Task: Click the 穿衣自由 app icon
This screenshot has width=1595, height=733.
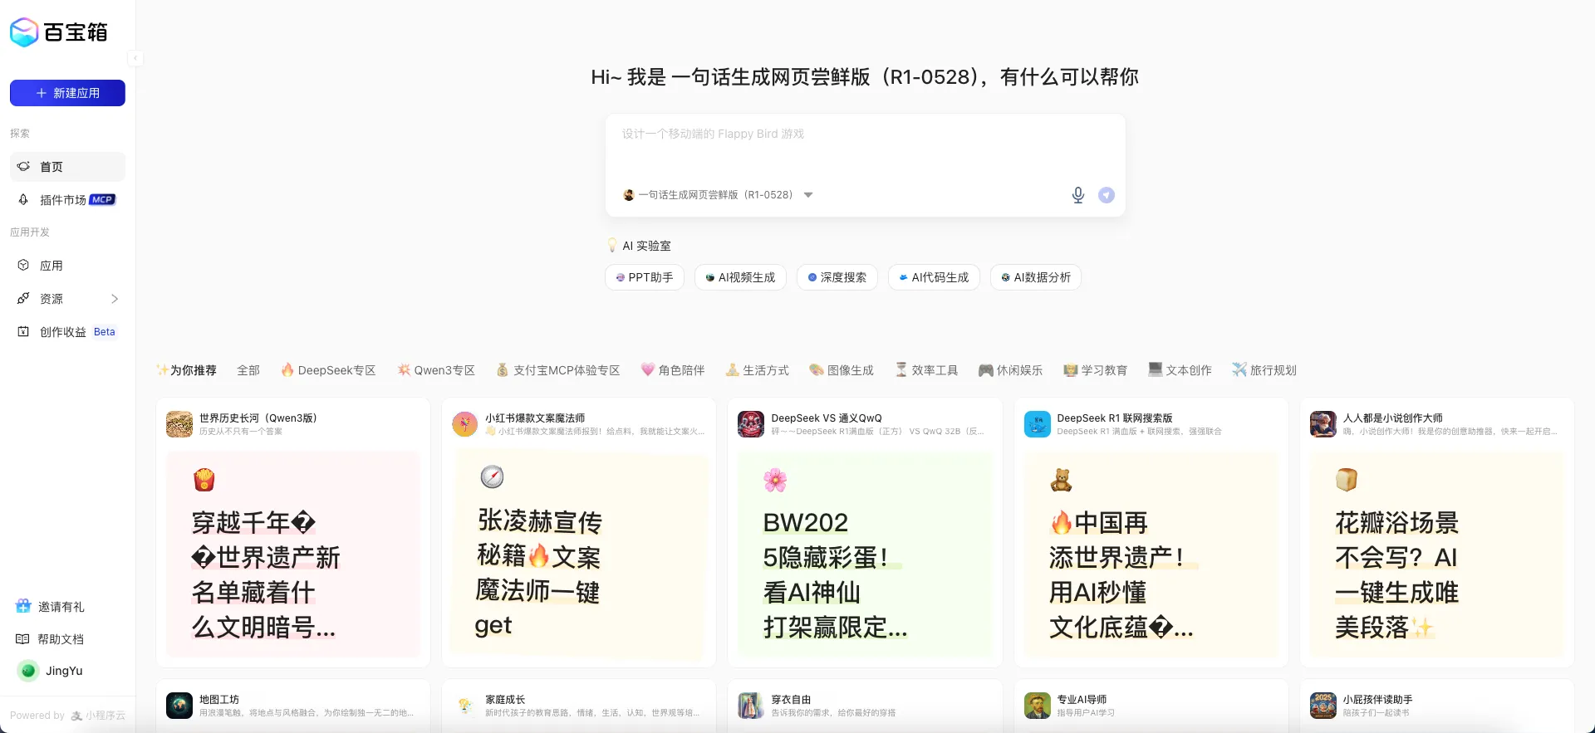Action: click(751, 706)
